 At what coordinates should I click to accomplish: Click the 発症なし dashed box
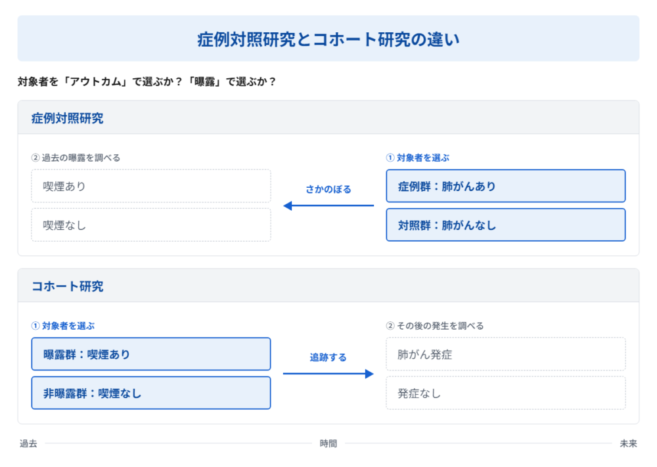(x=506, y=393)
